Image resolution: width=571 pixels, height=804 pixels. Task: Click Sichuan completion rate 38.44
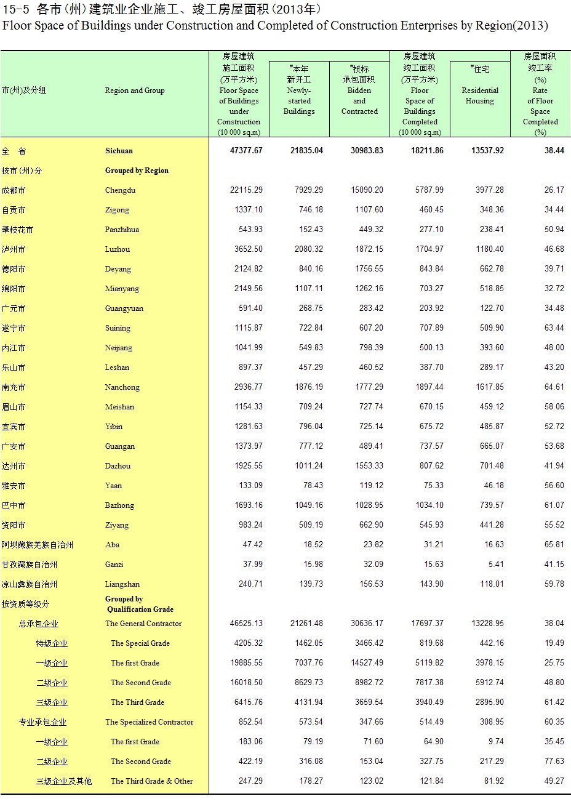(554, 151)
